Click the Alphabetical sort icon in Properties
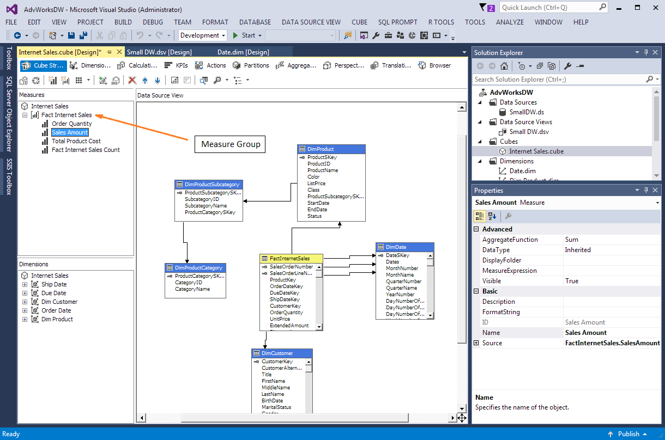The image size is (665, 440). (492, 216)
